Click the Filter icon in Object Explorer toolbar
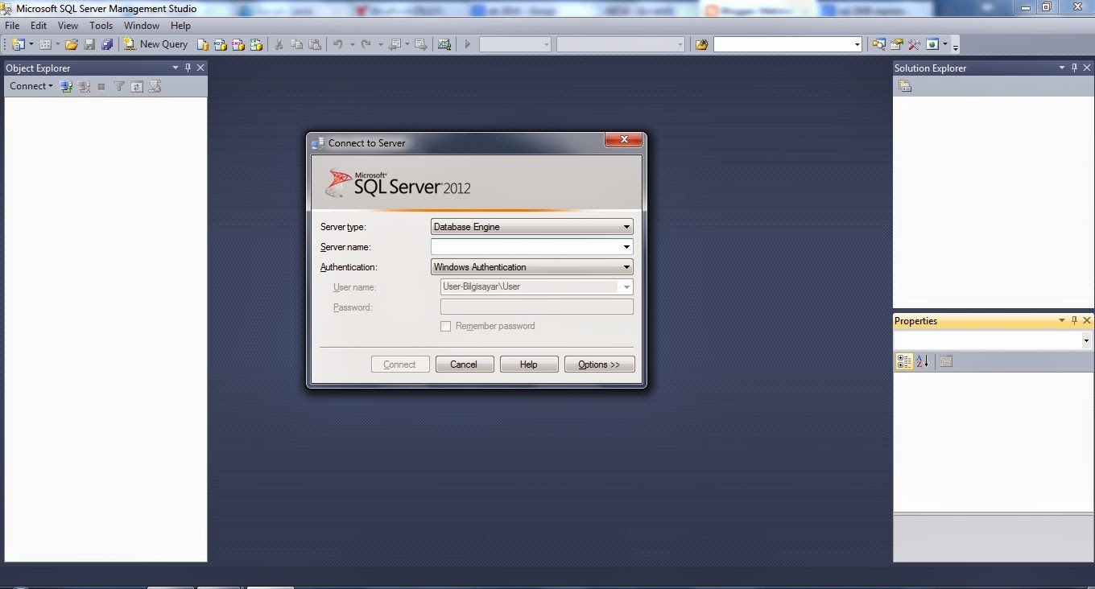 click(x=118, y=86)
